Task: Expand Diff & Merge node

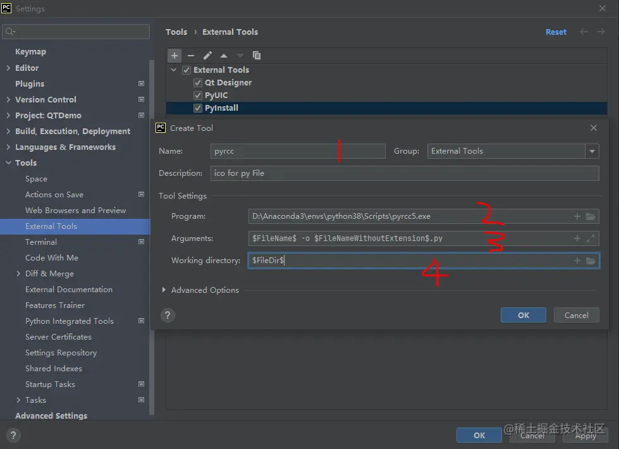Action: (18, 273)
